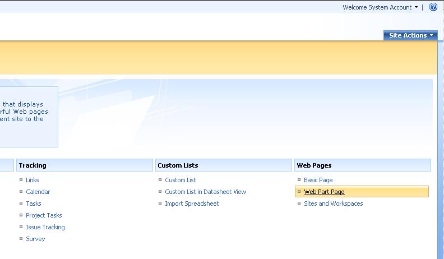Click the Tracking column header

85,165
